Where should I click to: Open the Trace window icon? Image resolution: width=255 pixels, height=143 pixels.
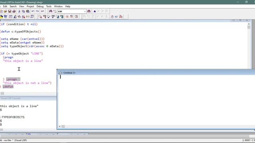pyautogui.click(x=19, y=17)
